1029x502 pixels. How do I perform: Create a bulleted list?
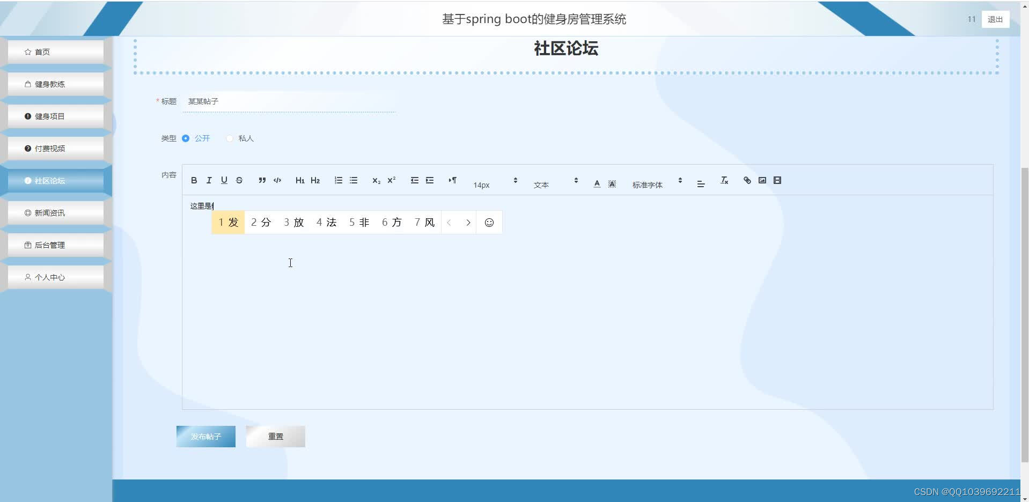pyautogui.click(x=354, y=180)
